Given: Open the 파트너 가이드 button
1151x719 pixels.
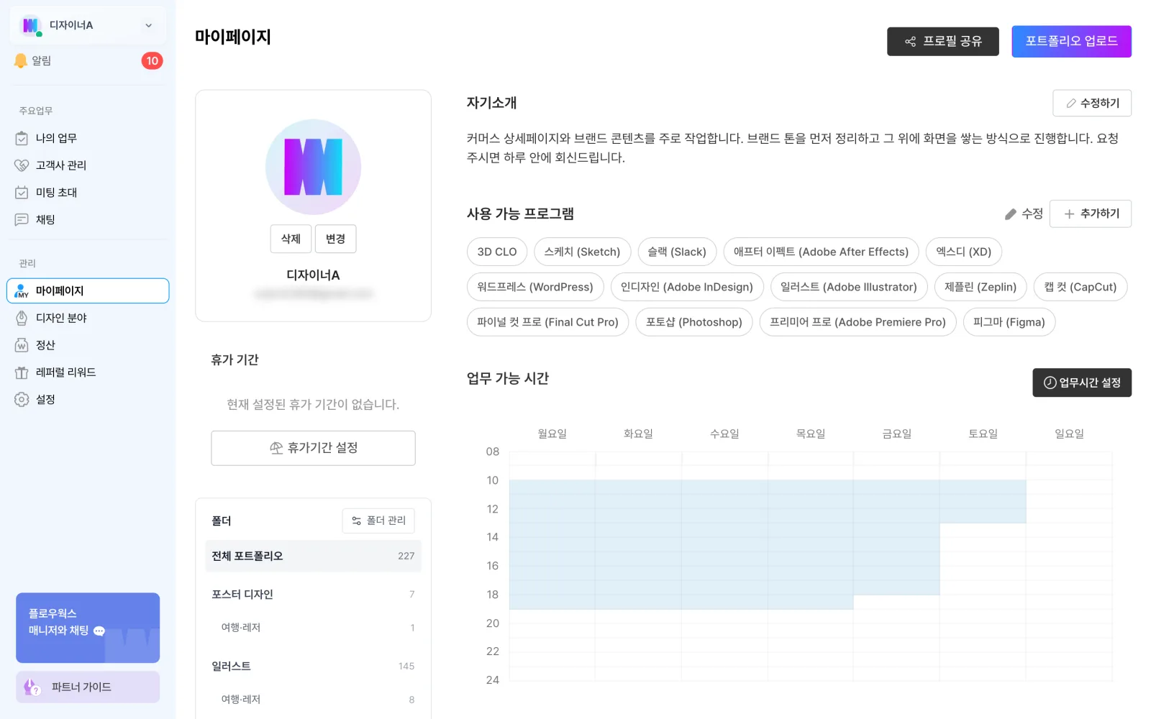Looking at the screenshot, I should 88,687.
